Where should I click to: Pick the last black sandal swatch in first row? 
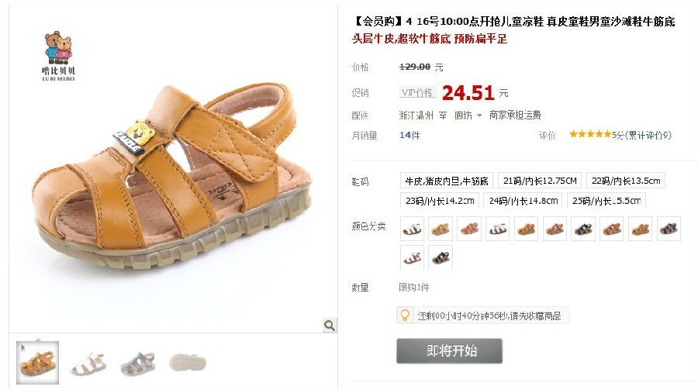669,229
